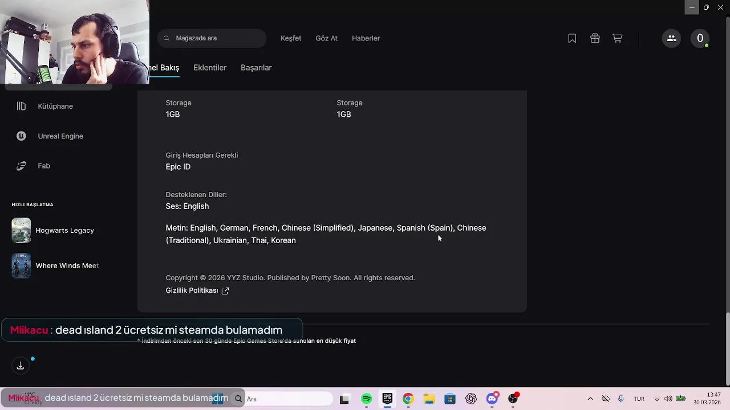
Task: Click the Windows taskbar Ara search box
Action: [x=283, y=399]
